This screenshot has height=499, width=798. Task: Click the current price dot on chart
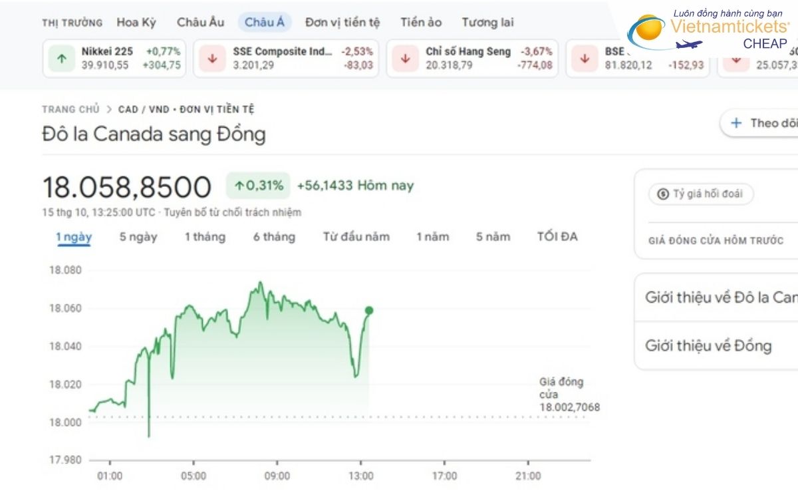point(369,310)
